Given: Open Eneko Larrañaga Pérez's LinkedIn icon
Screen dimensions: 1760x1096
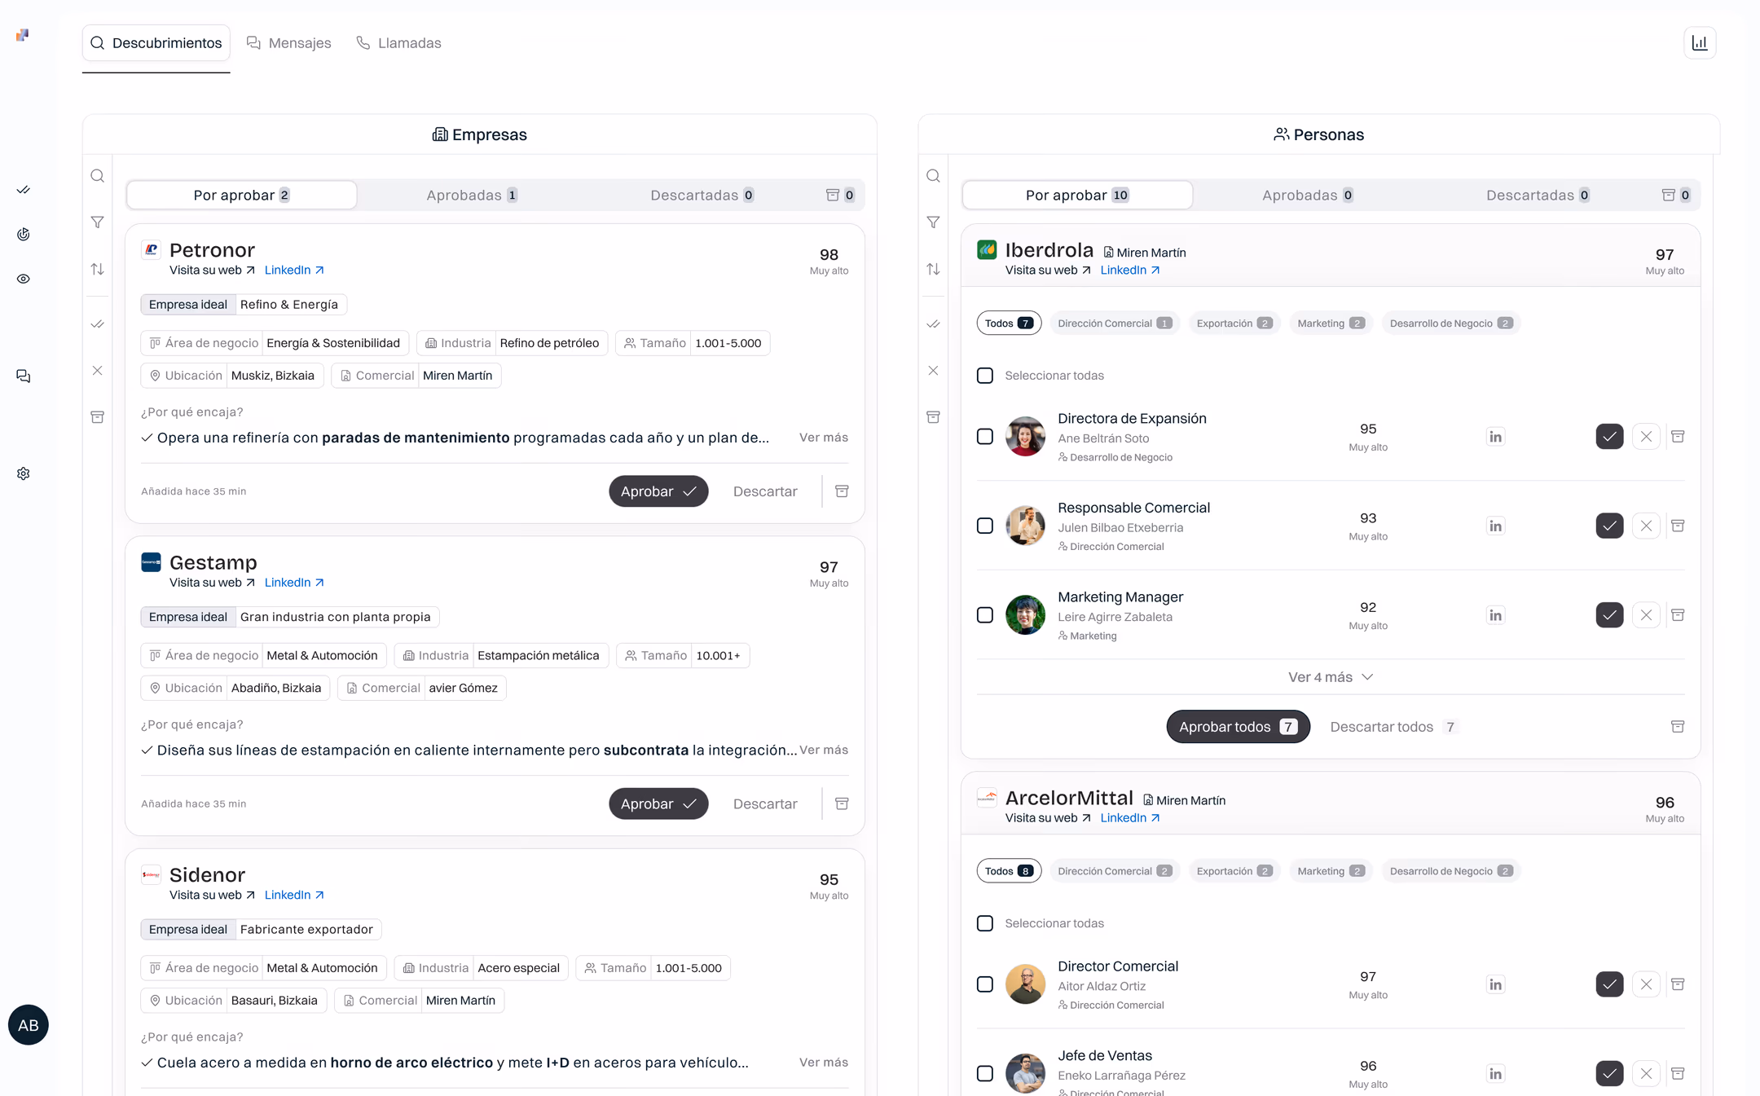Looking at the screenshot, I should [1495, 1074].
